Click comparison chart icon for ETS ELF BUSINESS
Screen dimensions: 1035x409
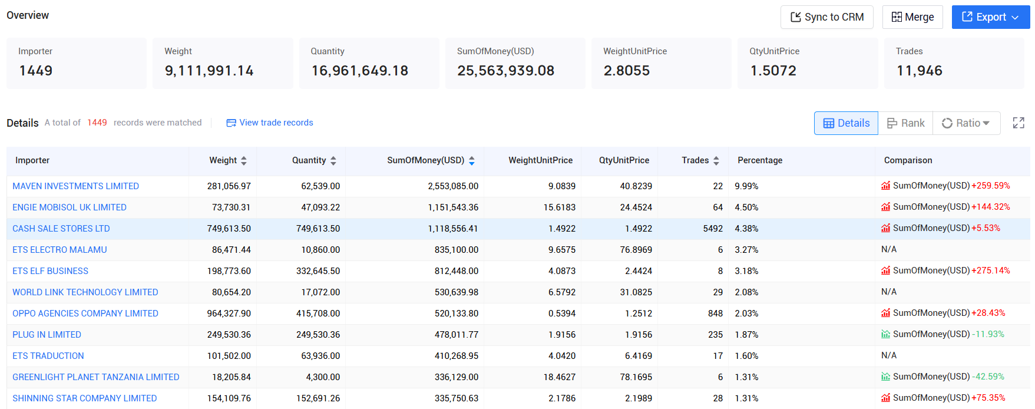886,271
